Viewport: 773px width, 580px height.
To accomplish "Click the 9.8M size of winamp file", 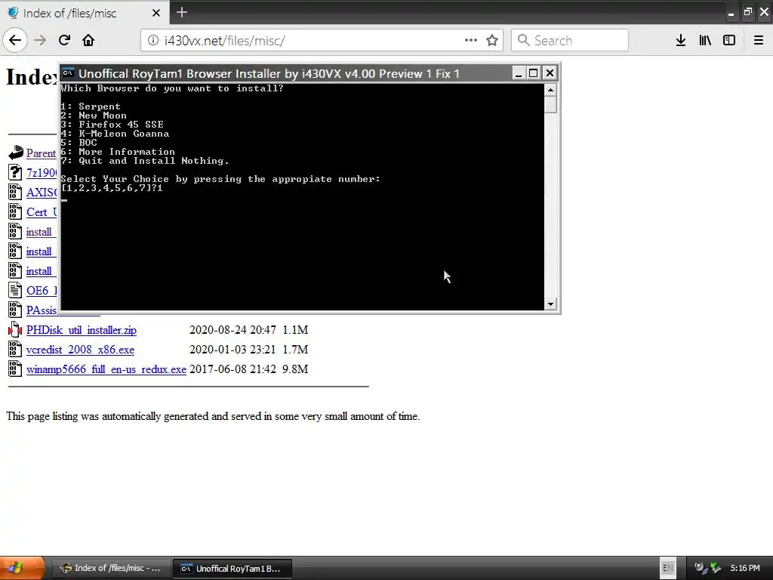I will click(295, 369).
